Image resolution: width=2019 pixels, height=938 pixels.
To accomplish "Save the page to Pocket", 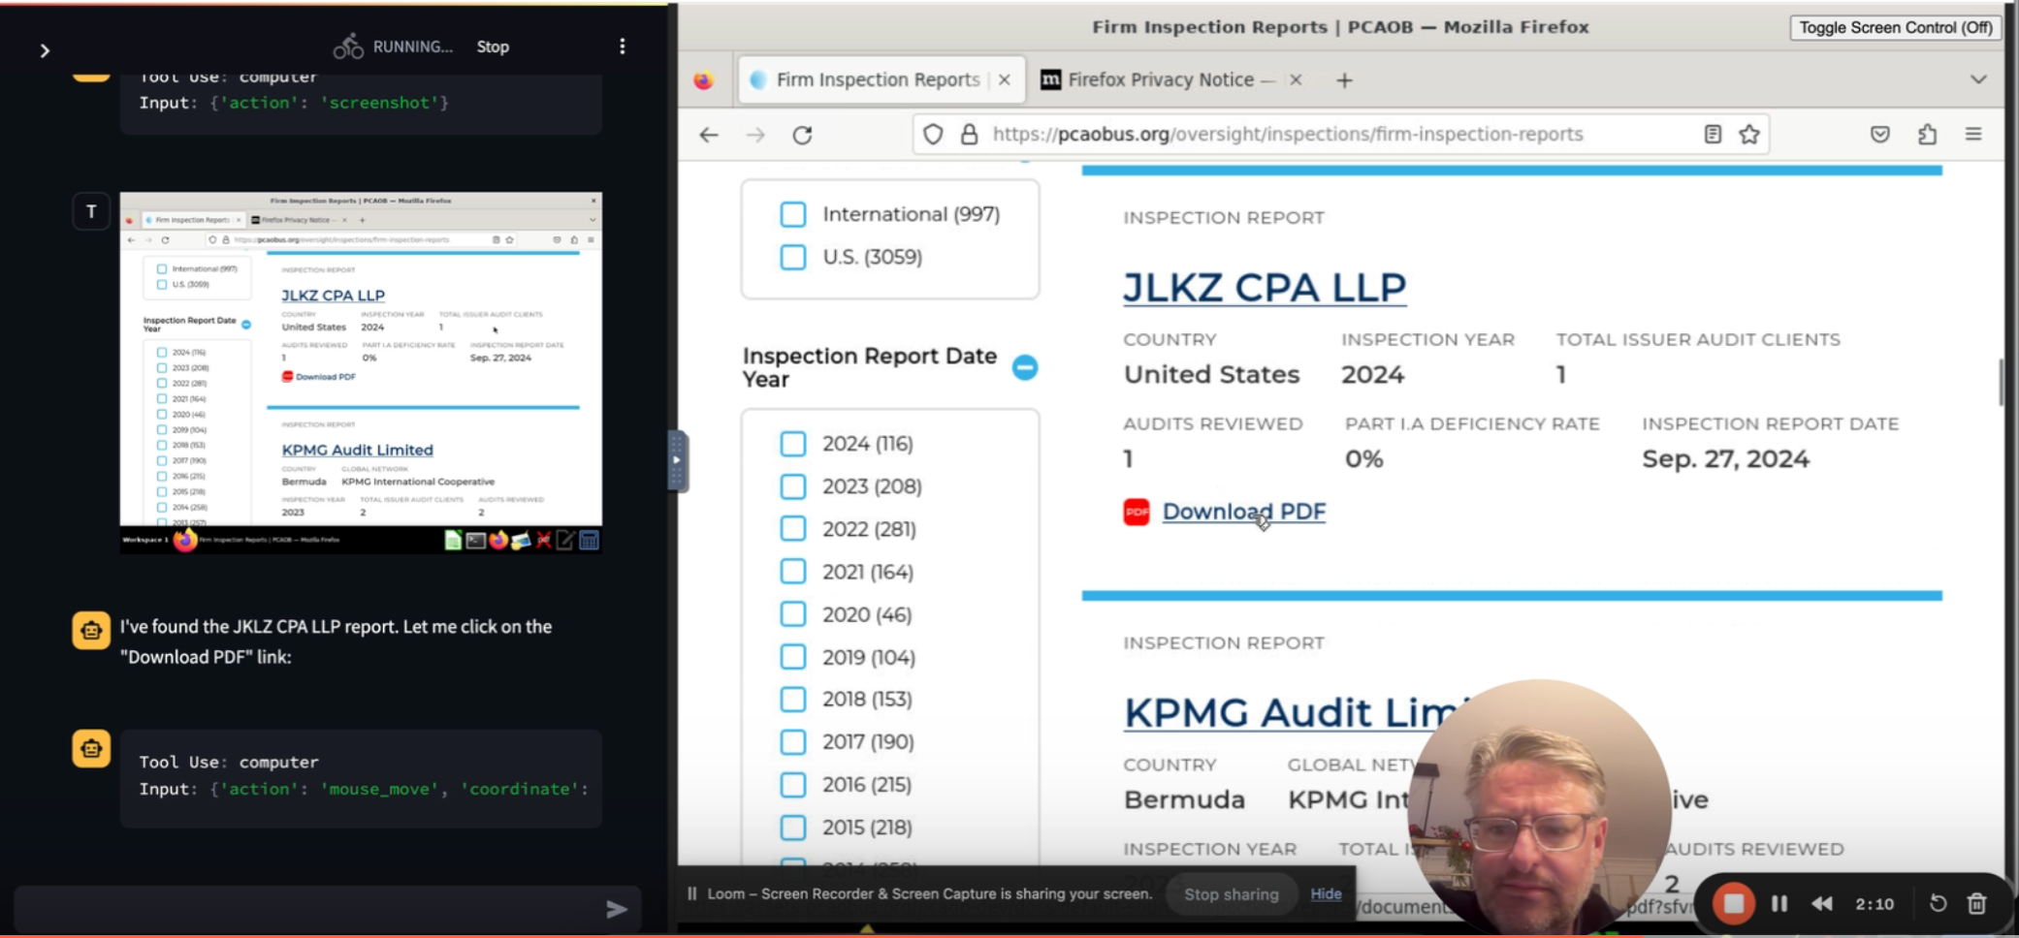I will pyautogui.click(x=1878, y=136).
